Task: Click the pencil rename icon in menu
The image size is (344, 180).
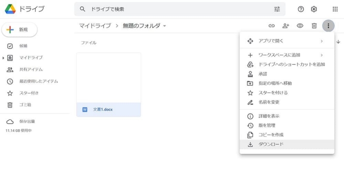Action: pos(250,102)
